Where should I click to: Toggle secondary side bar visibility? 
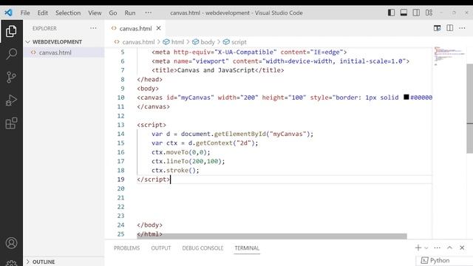click(416, 13)
